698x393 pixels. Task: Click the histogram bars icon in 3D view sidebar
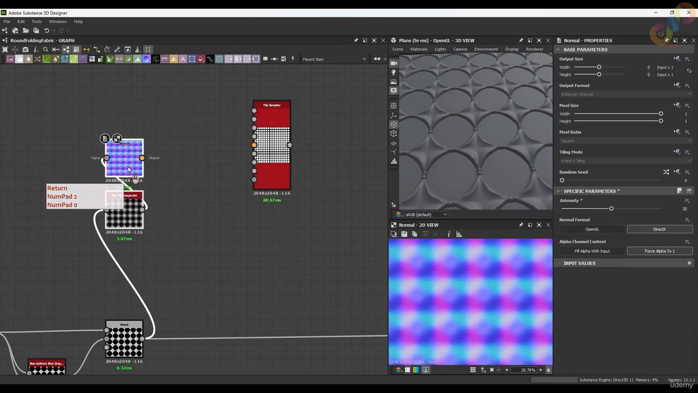[394, 162]
